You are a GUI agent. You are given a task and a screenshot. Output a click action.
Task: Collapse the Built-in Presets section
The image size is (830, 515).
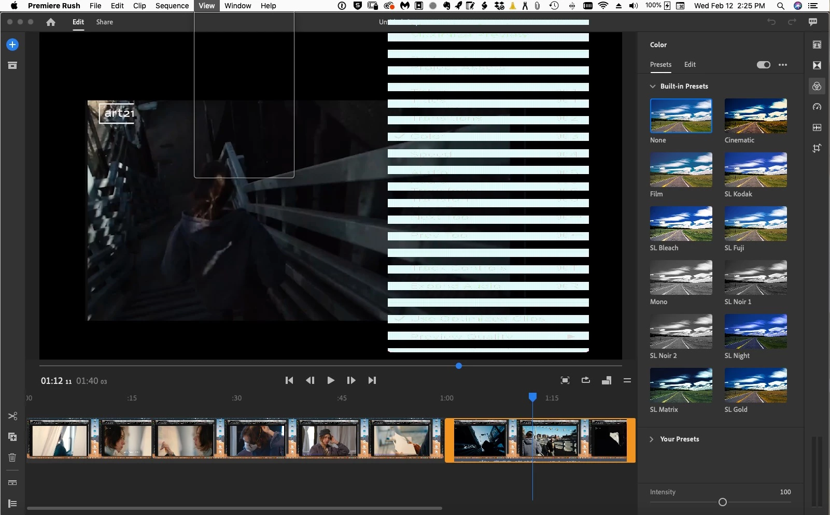pos(653,86)
